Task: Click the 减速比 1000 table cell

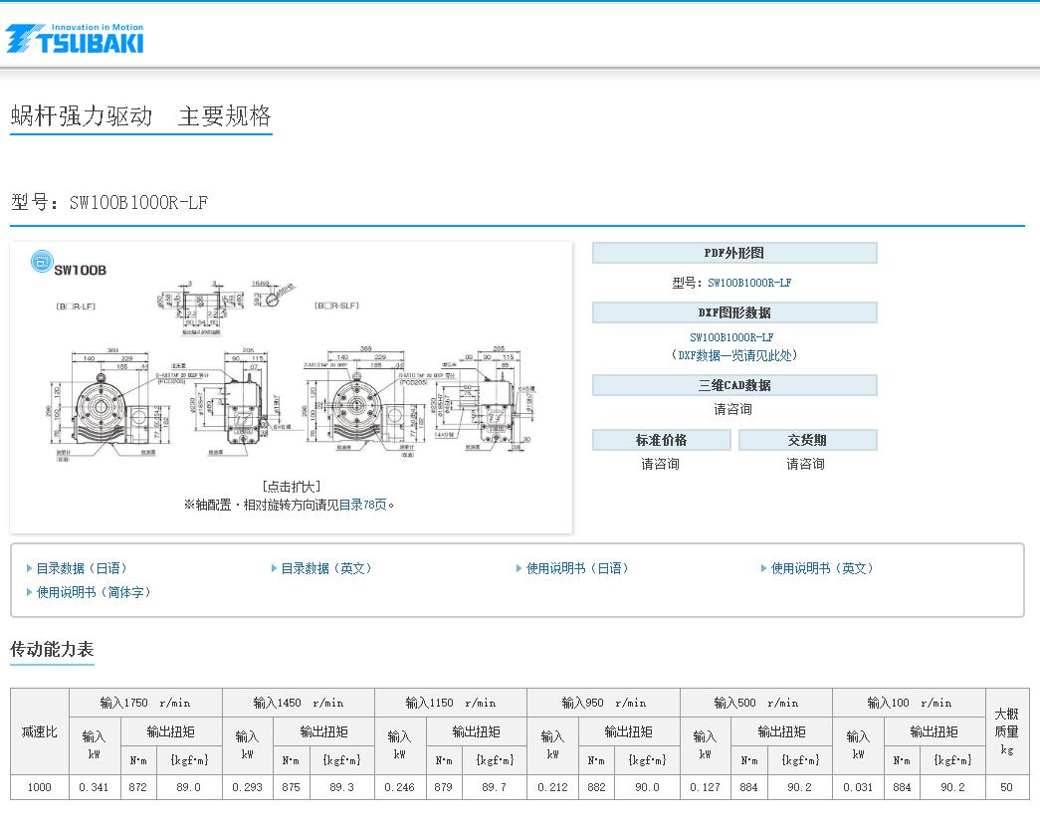Action: click(38, 786)
